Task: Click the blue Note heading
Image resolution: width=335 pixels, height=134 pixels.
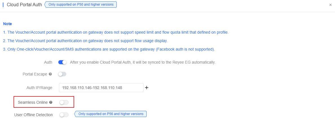Action: (x=8, y=24)
